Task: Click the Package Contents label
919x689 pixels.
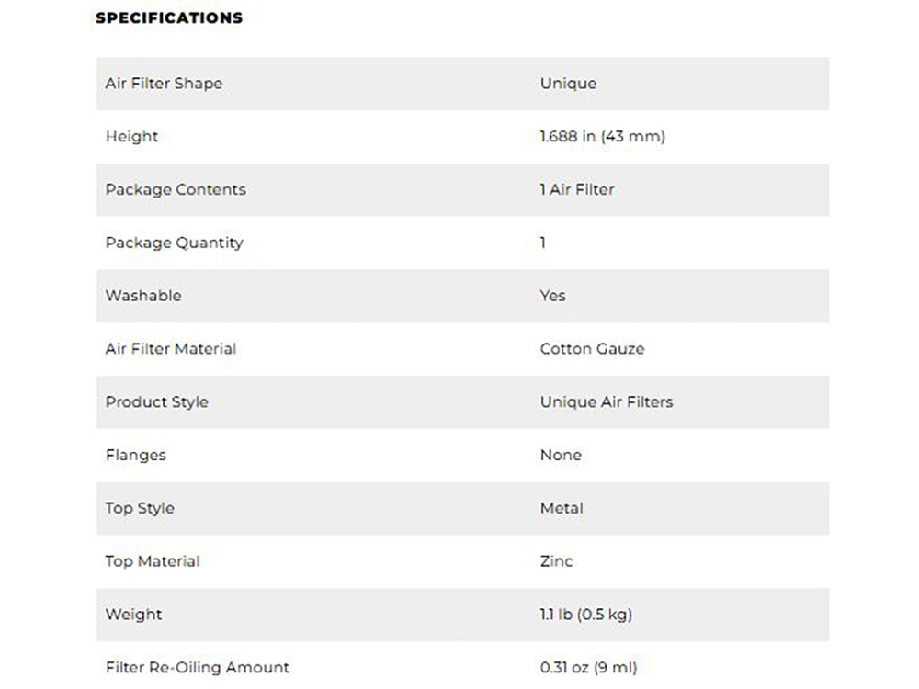Action: (176, 190)
